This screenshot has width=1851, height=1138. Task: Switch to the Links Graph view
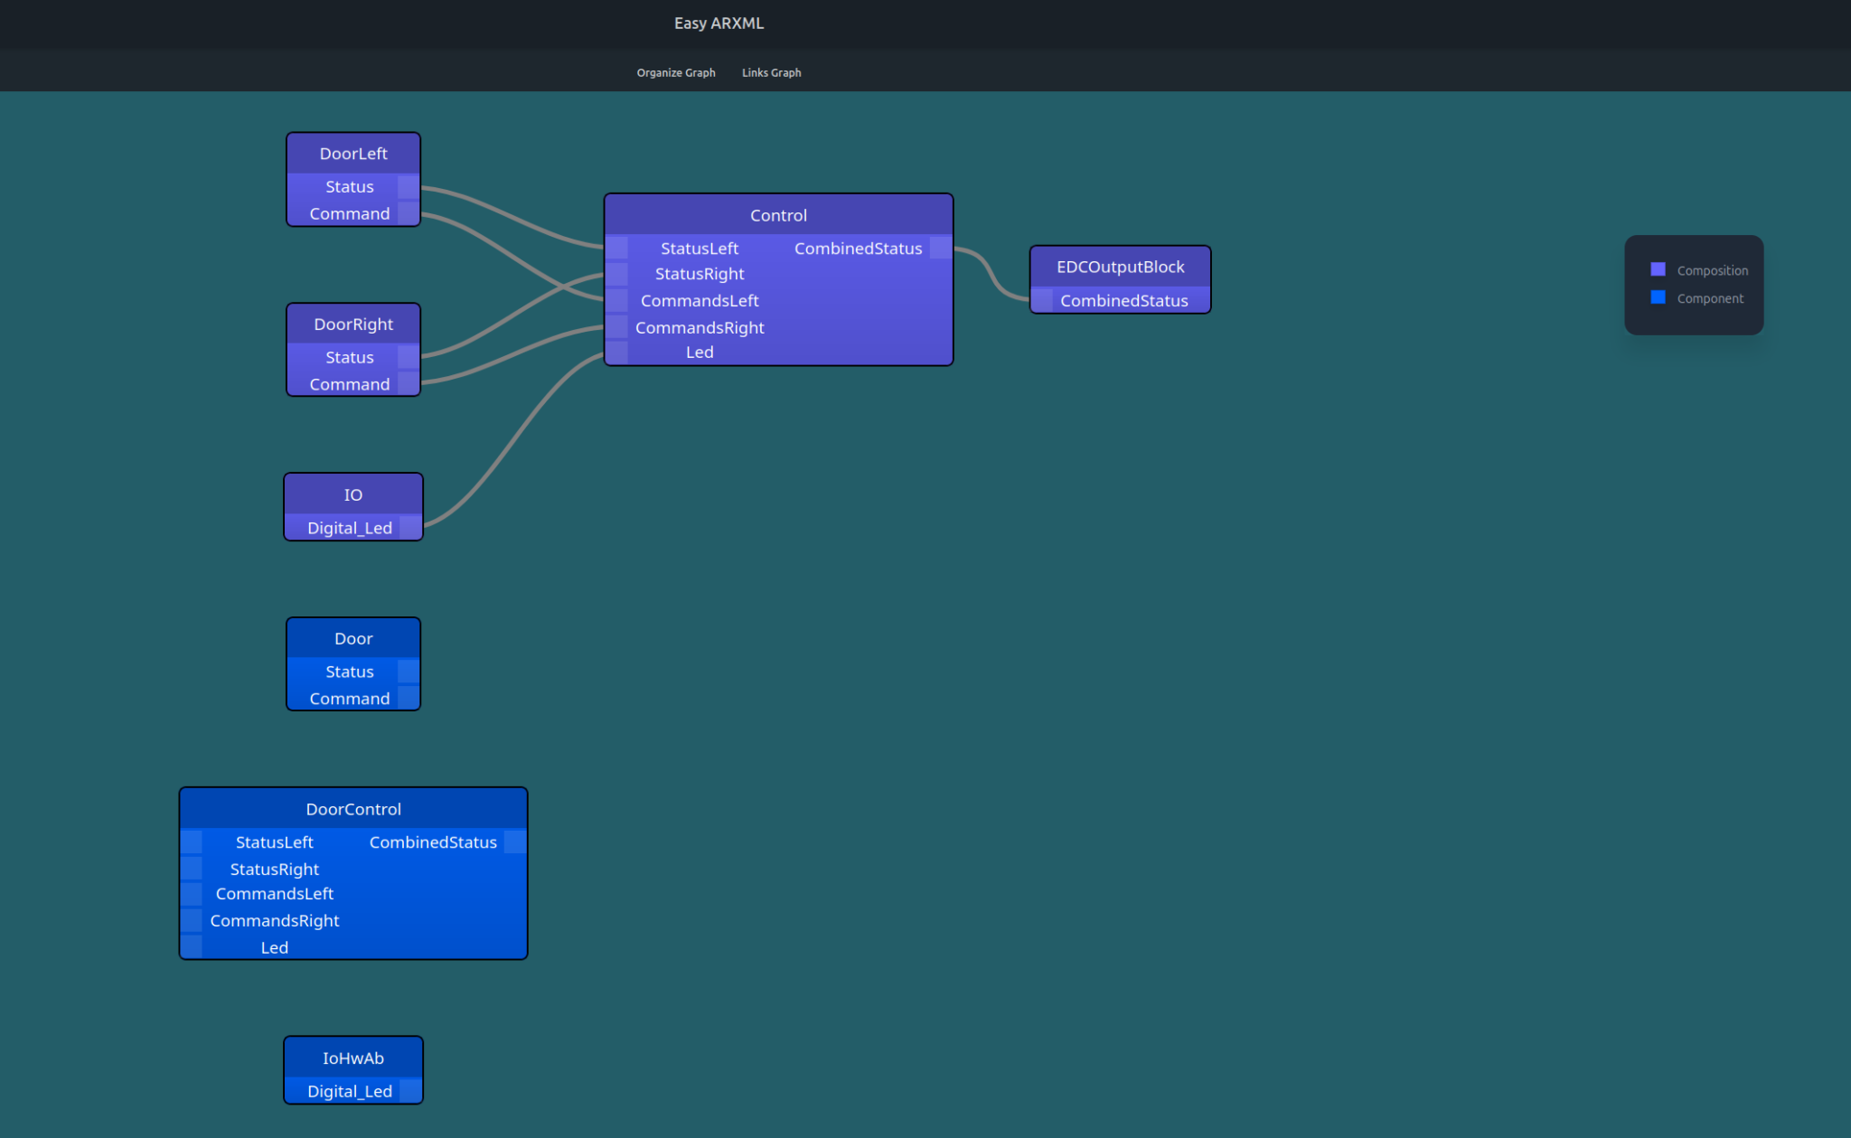771,72
